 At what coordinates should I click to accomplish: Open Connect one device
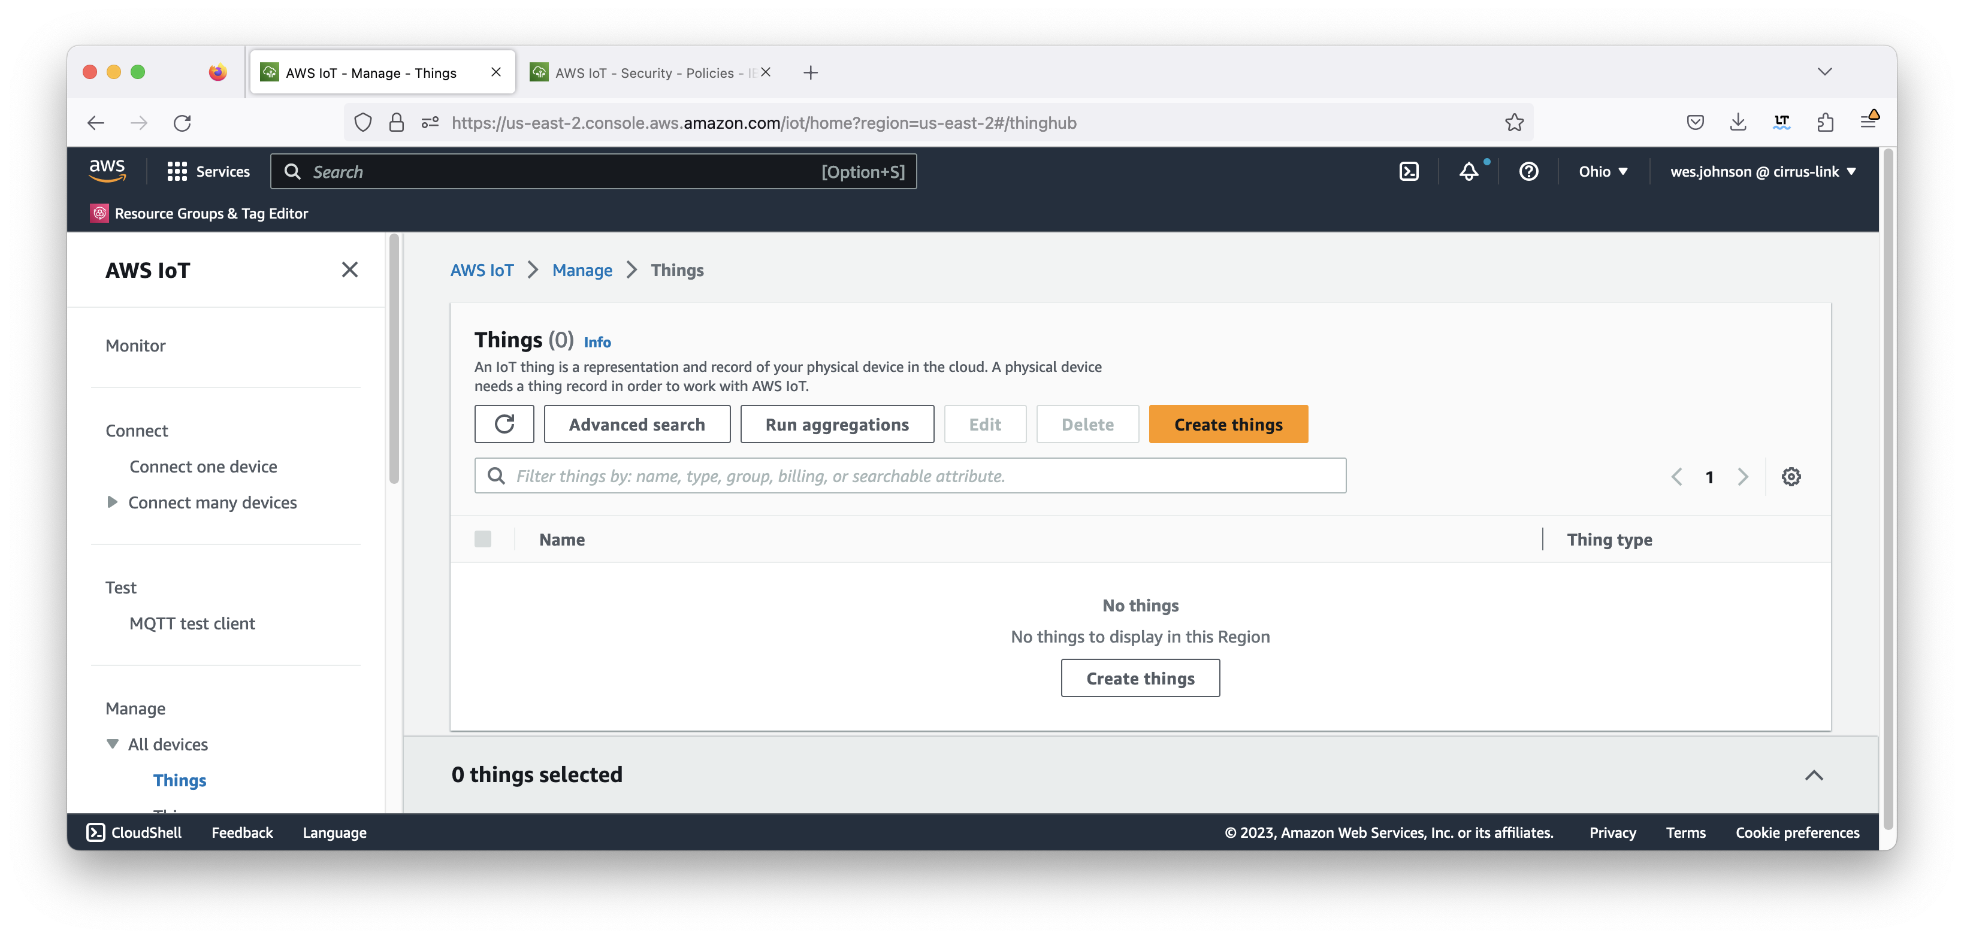coord(203,467)
